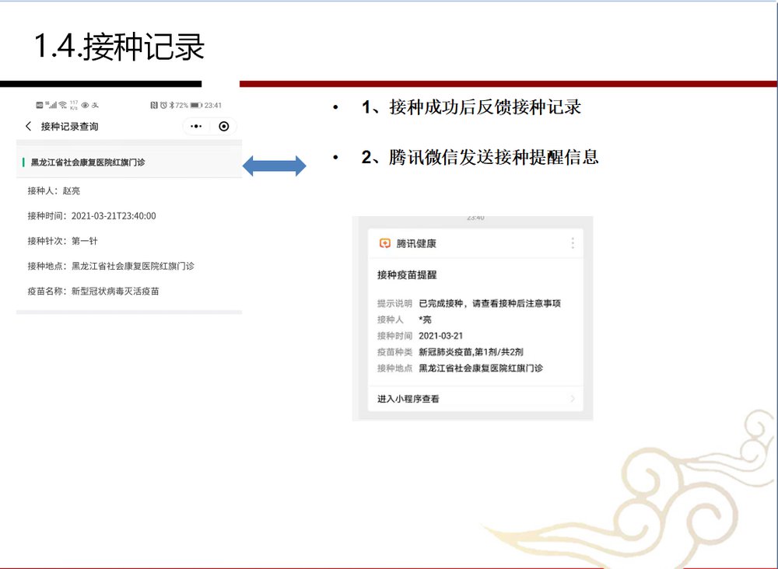Image resolution: width=778 pixels, height=569 pixels.
Task: Tap the mini program close circle icon
Action: [224, 126]
